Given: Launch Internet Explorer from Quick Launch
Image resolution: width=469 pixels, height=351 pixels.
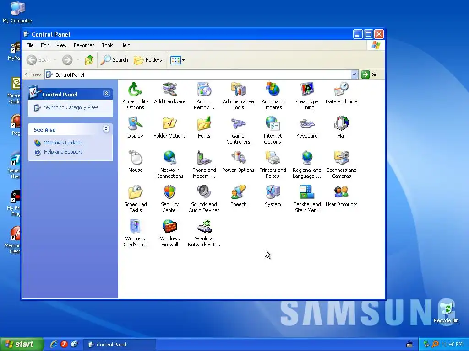Looking at the screenshot, I should click(x=54, y=344).
